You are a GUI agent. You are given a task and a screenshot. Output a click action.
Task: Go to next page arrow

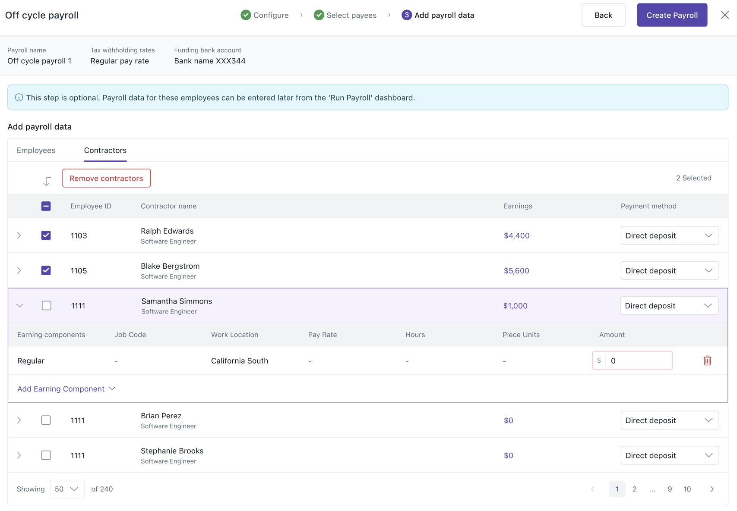(x=712, y=489)
